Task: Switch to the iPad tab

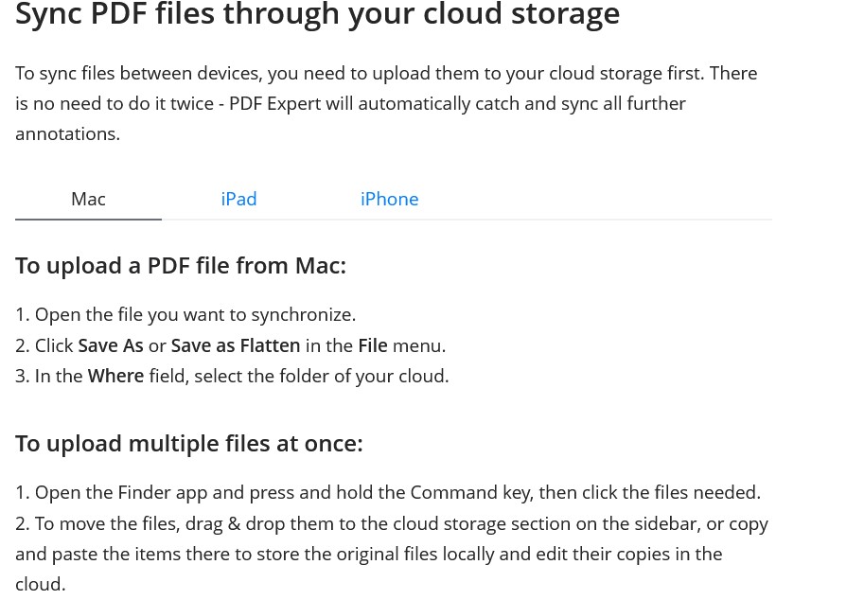Action: coord(238,199)
